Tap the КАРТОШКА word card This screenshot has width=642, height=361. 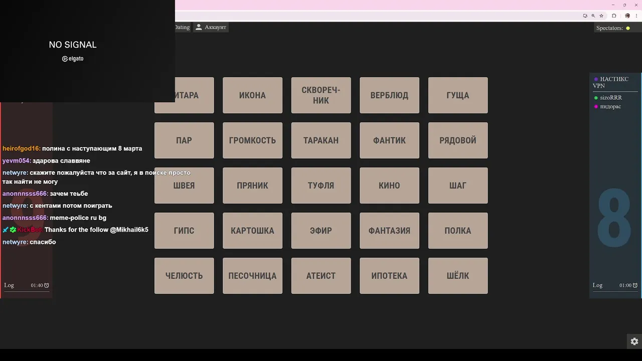(x=252, y=231)
